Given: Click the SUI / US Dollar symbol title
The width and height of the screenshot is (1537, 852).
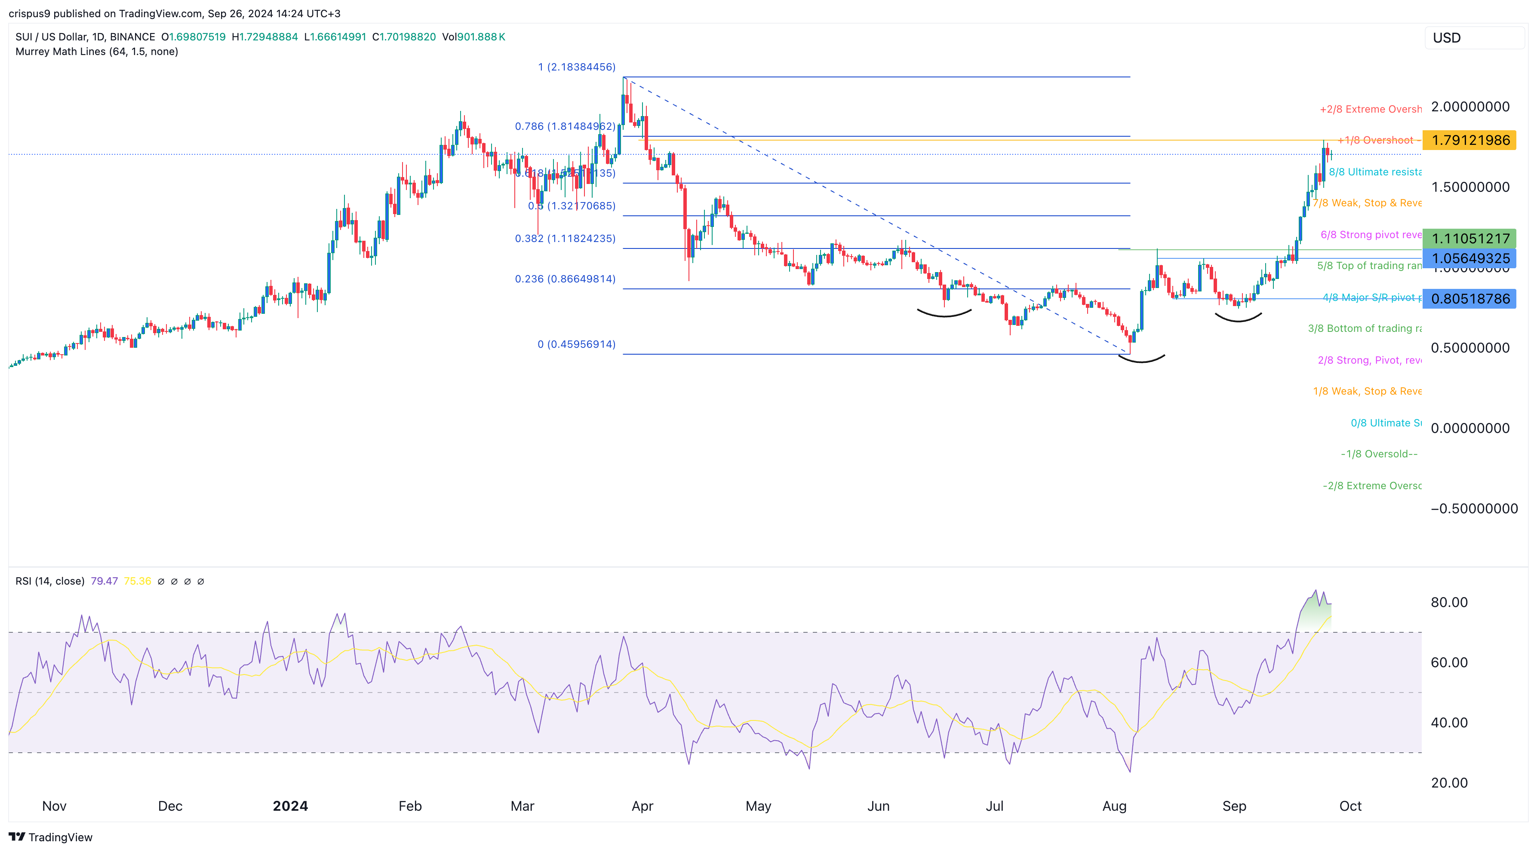Looking at the screenshot, I should point(85,37).
